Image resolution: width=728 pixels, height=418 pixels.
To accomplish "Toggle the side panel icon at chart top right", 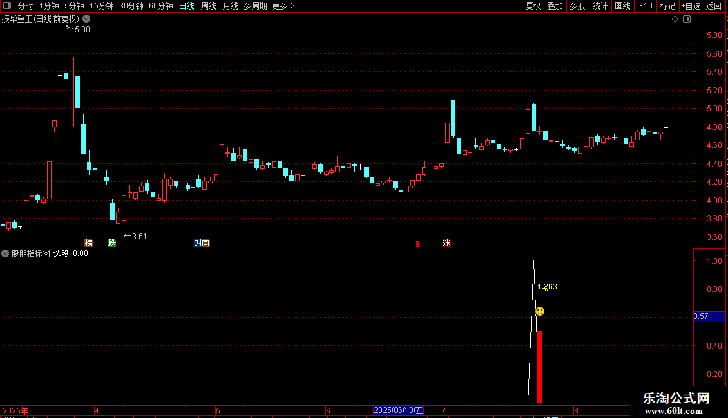I will [687, 19].
